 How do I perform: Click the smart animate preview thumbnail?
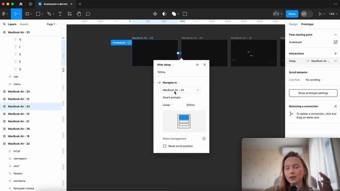(x=184, y=121)
